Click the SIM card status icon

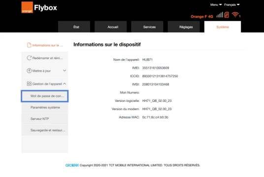coord(227,15)
